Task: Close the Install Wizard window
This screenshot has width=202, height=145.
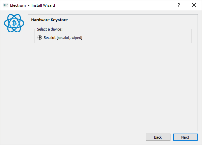Action: [x=194, y=5]
